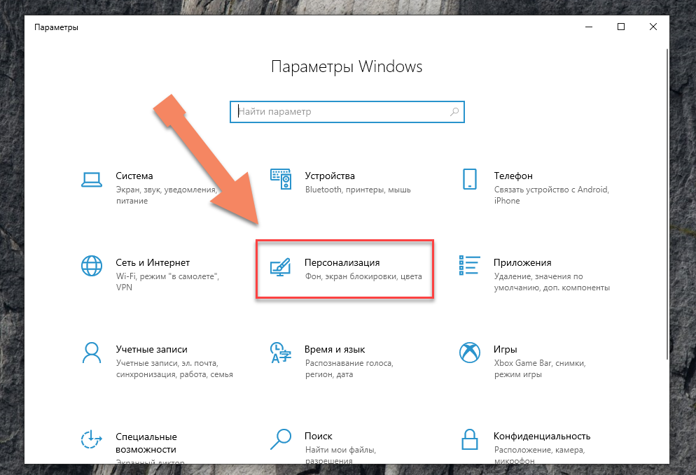Click 'Wi-Fi, режим "в самолете", VPN' text
Image resolution: width=696 pixels, height=475 pixels.
(x=167, y=282)
